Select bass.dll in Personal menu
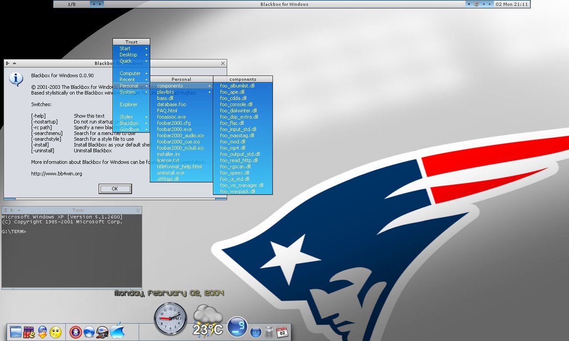 click(181, 98)
